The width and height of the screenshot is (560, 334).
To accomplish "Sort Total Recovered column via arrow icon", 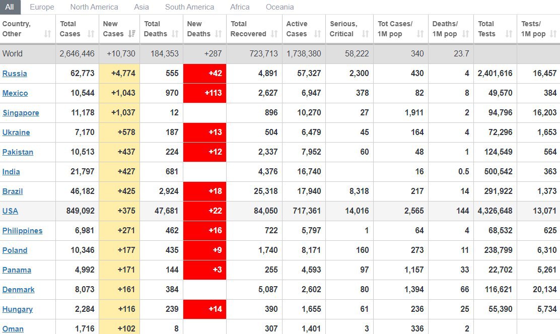I will click(274, 34).
